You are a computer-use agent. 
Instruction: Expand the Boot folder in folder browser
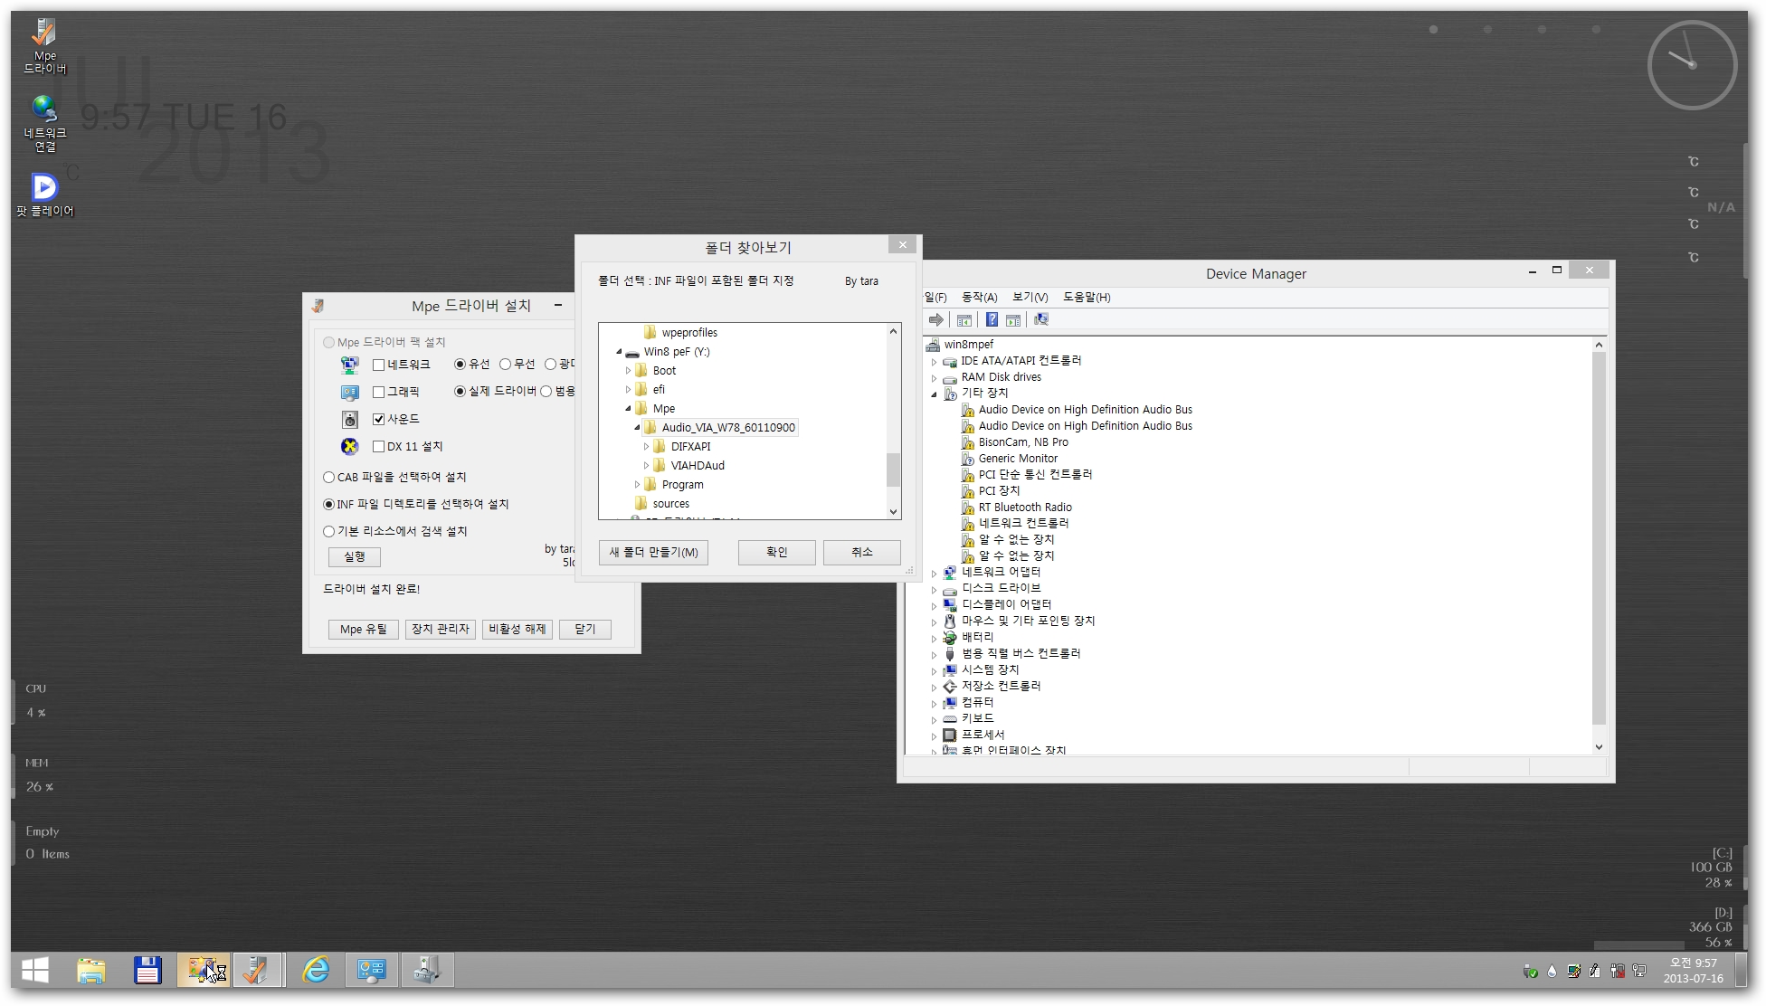pyautogui.click(x=628, y=371)
